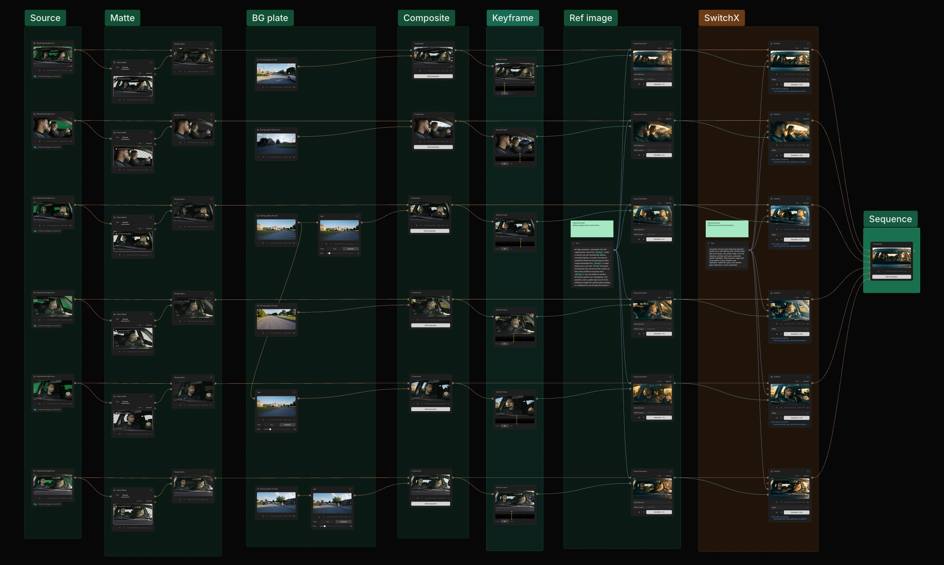Open info icon on topmost SwitchX node
Screen dimensions: 944x565
808,43
